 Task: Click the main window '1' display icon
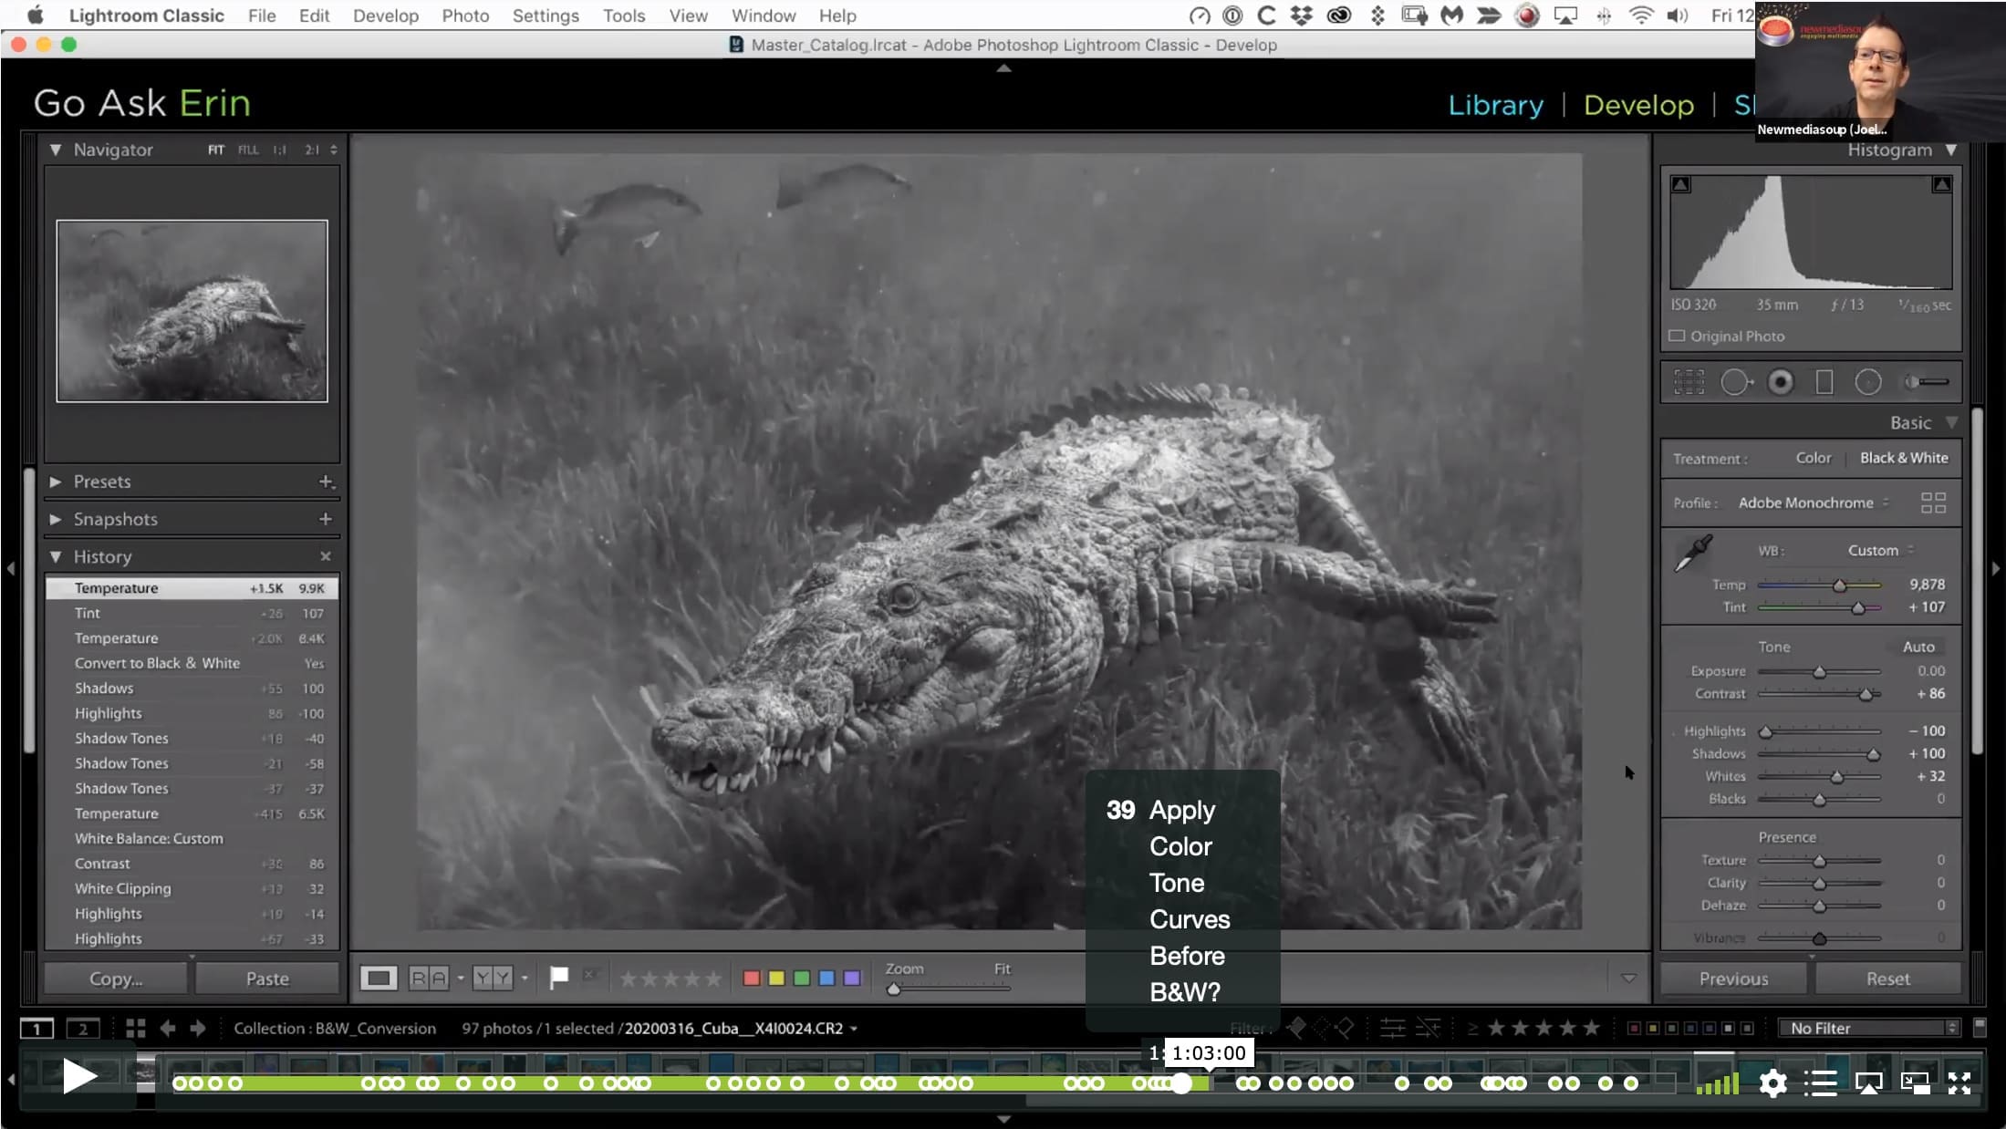[x=36, y=1029]
